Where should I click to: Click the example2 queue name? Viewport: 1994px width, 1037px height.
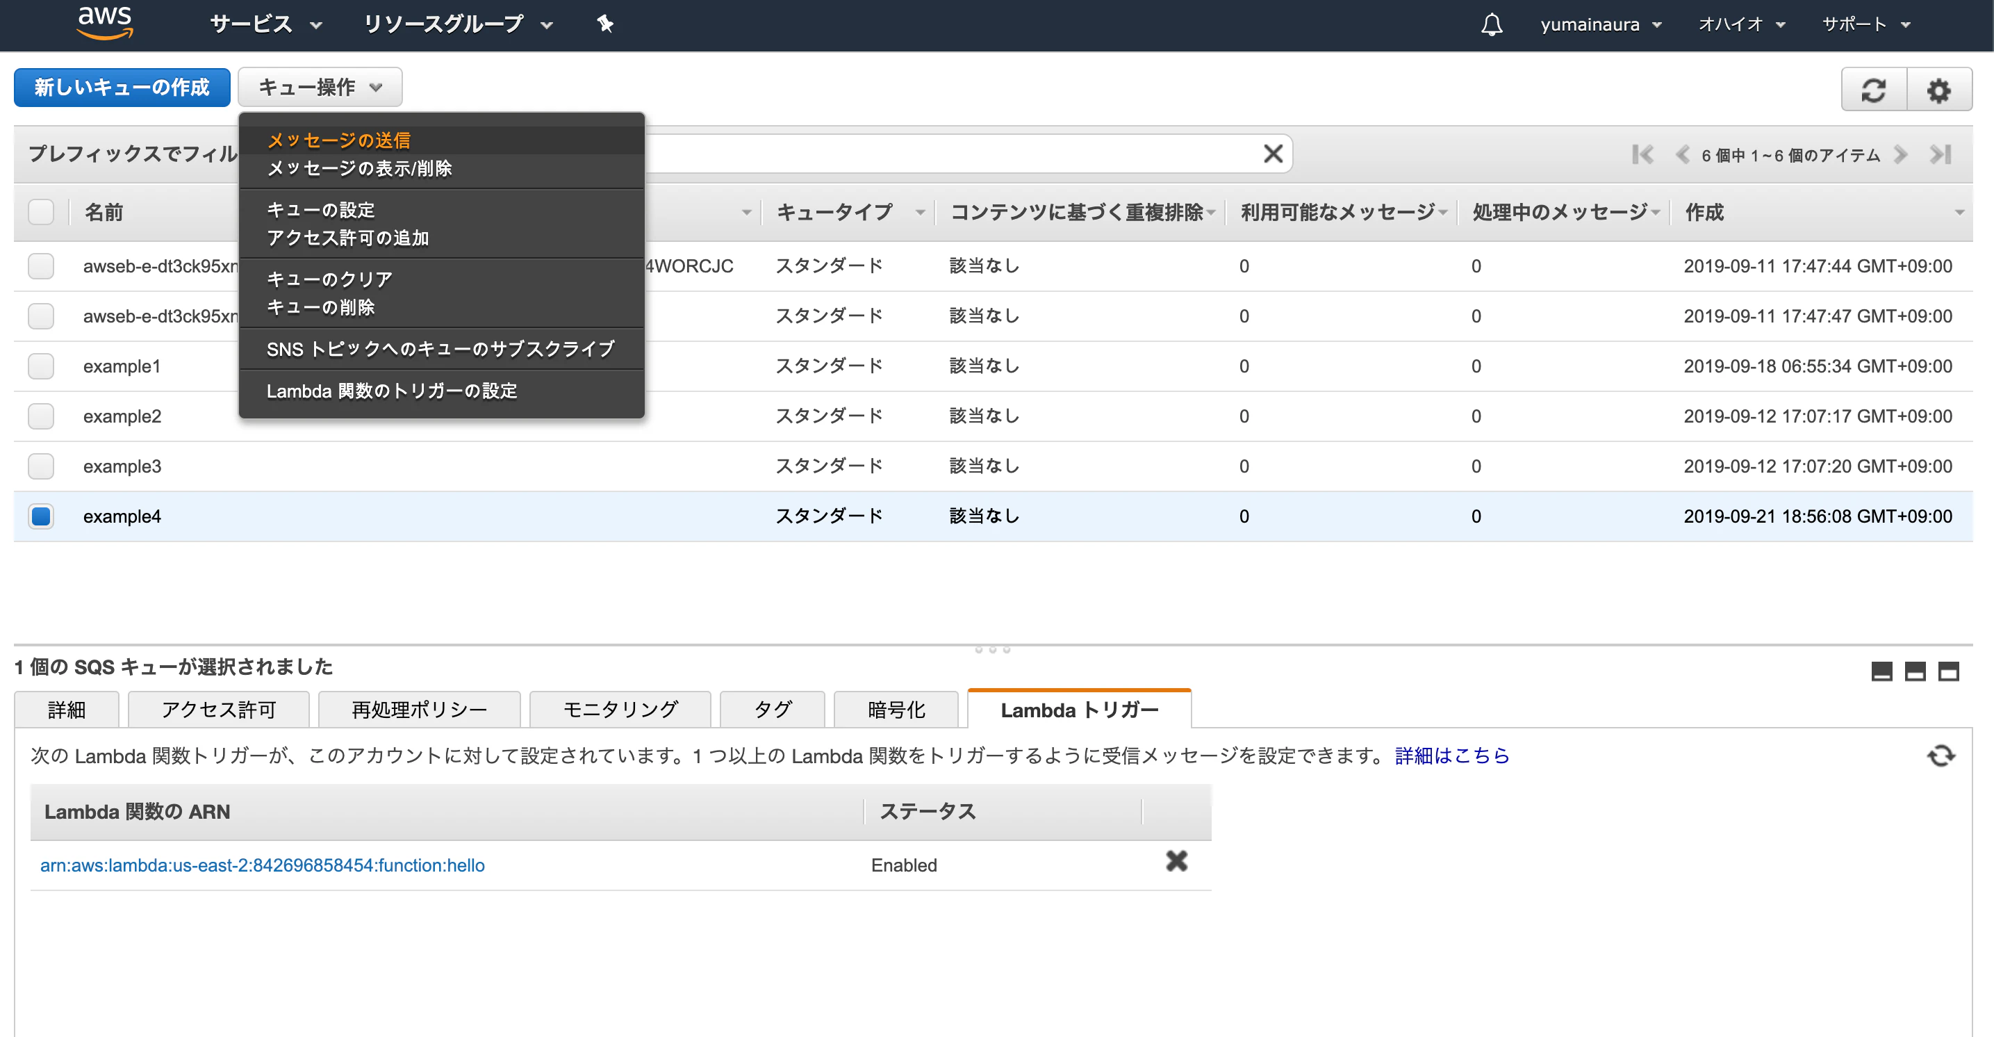pos(122,416)
